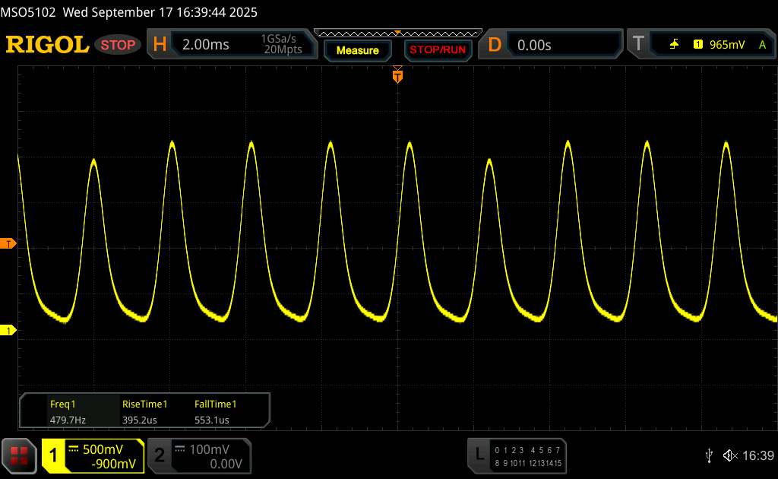Enable channel 2 via 100mV label
The width and height of the screenshot is (778, 479).
[207, 449]
